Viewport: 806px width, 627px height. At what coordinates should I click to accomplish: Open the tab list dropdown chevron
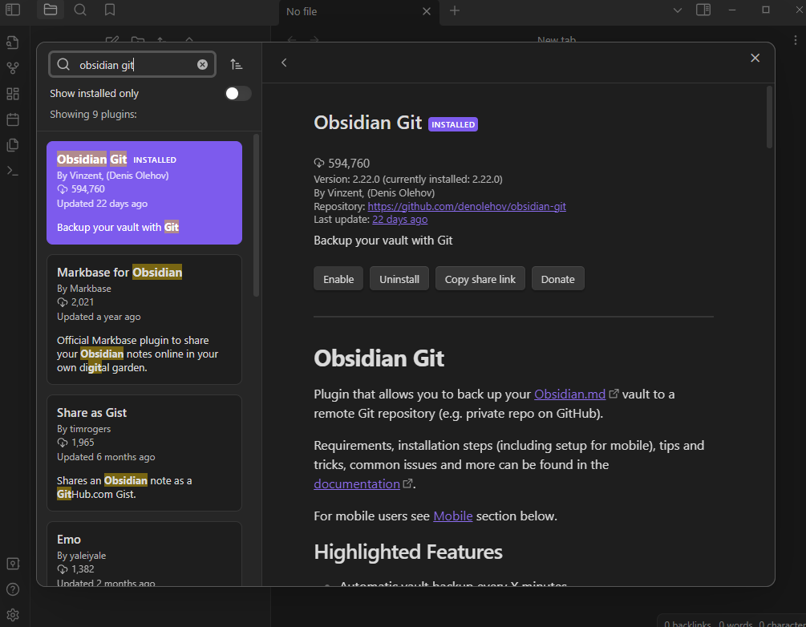tap(678, 10)
